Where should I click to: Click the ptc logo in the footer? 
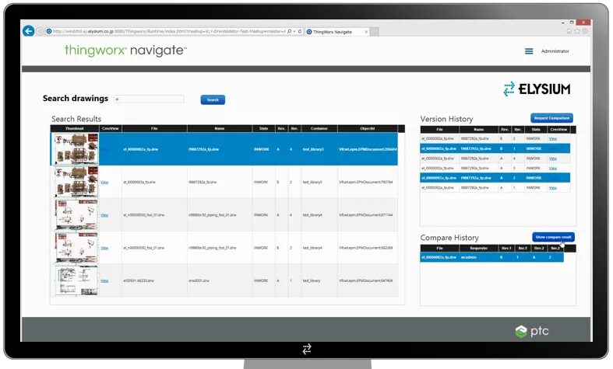tap(532, 331)
